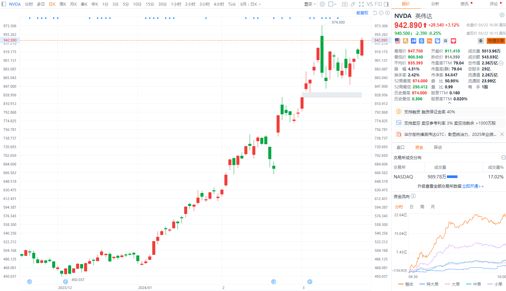Enter fullscreen chart mode
The image size is (506, 291).
[x=361, y=4]
